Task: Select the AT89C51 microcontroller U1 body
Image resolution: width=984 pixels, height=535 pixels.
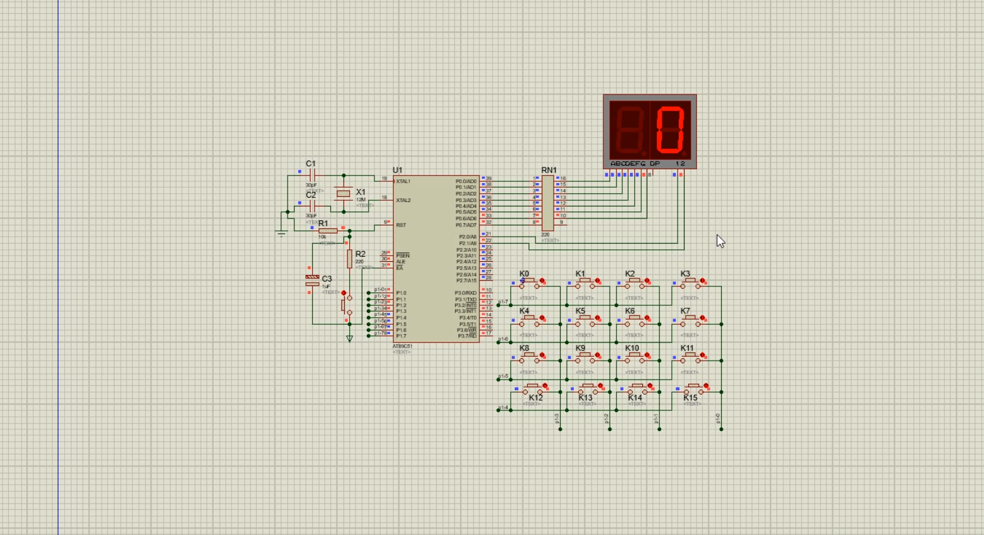Action: click(436, 259)
